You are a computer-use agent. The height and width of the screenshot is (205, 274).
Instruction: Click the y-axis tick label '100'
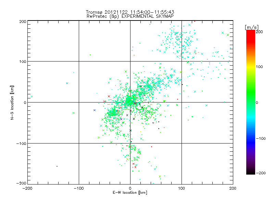pos(23,61)
